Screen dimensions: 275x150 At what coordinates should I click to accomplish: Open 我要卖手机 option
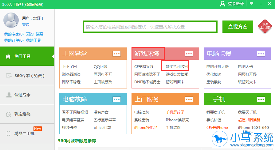pos(216,112)
